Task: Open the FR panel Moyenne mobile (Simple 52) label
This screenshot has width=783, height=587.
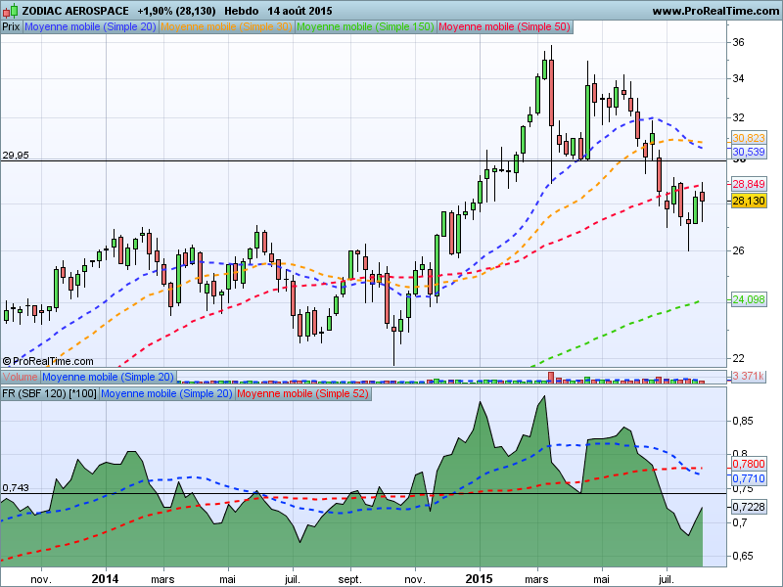Action: pos(302,393)
